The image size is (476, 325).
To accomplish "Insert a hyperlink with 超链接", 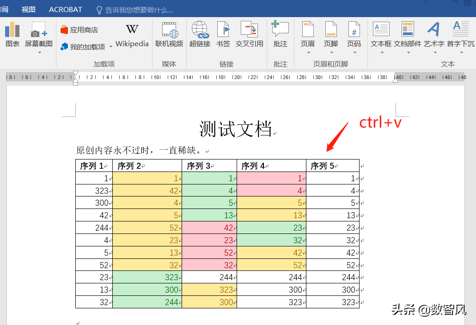I will tap(200, 35).
